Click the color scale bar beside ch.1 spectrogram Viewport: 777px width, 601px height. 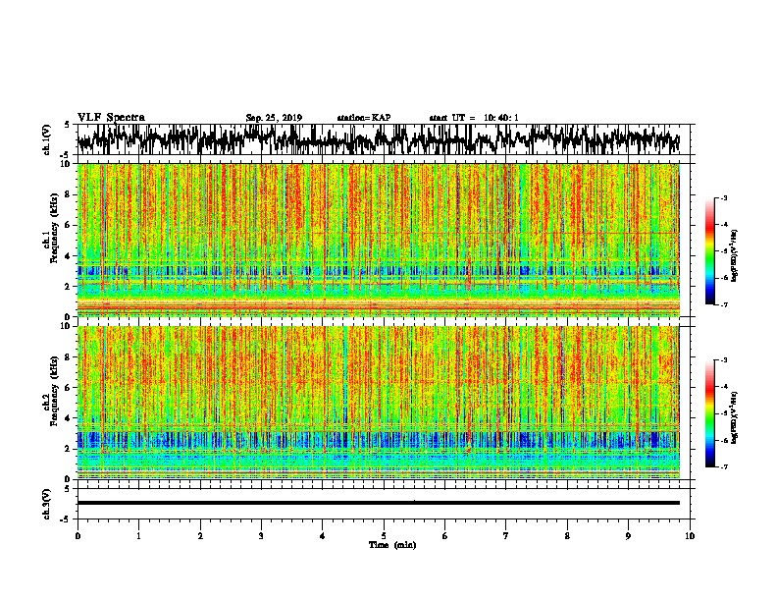[710, 251]
